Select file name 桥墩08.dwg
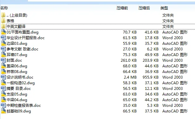Viewport: 195px width, 119px height. [x=17, y=72]
